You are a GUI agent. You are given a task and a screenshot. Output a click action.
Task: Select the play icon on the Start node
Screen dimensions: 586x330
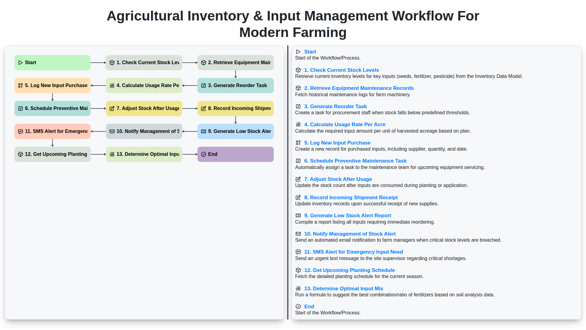21,62
